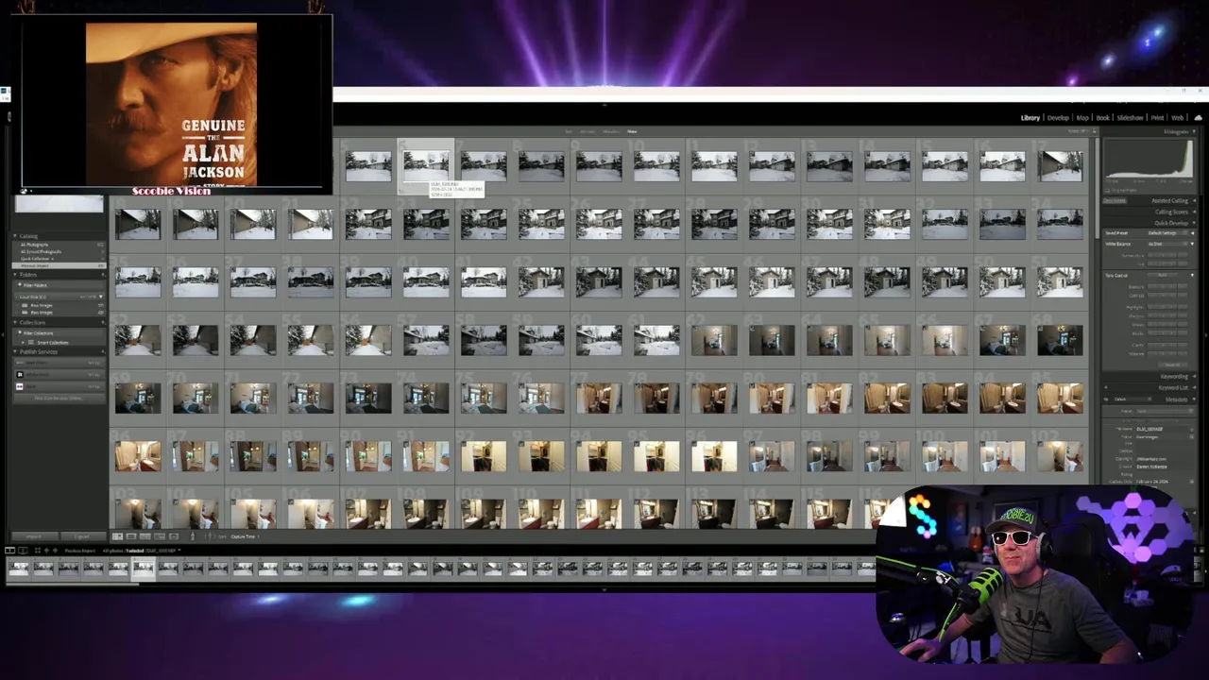
Task: Collapse the Folders panel
Action: tap(15, 275)
